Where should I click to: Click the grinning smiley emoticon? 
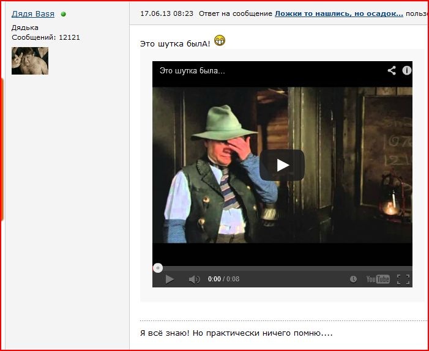tap(220, 40)
